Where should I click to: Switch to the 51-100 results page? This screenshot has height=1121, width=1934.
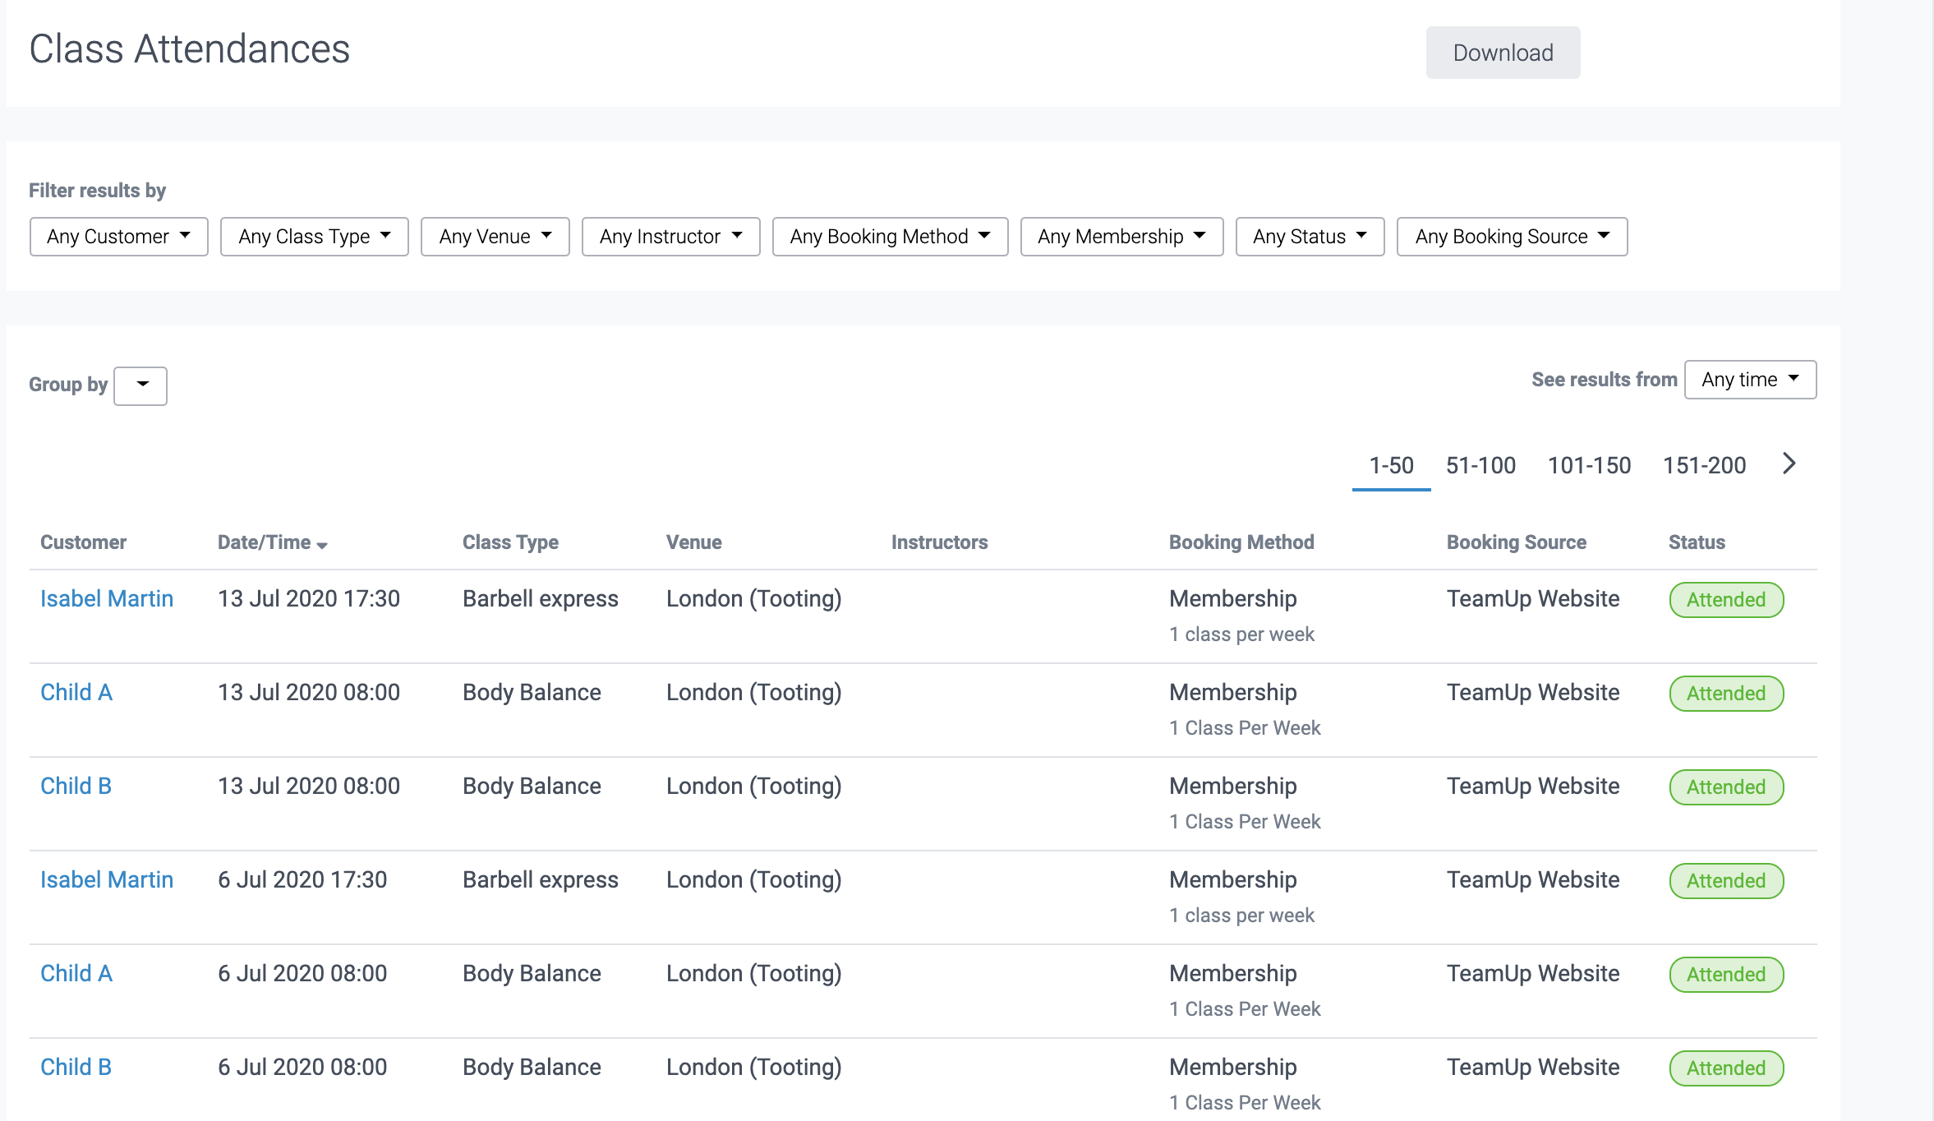tap(1480, 465)
